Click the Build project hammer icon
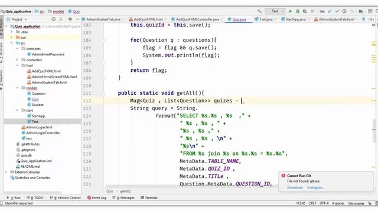378x212 pixels. click(x=259, y=11)
